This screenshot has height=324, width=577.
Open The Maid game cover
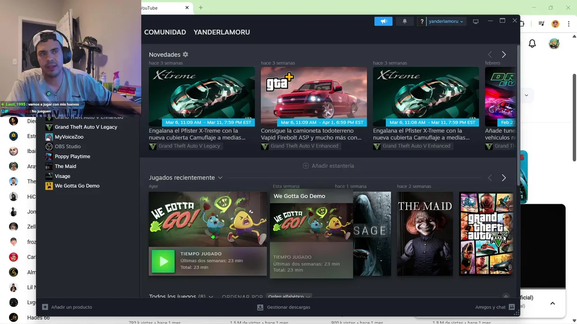click(425, 234)
